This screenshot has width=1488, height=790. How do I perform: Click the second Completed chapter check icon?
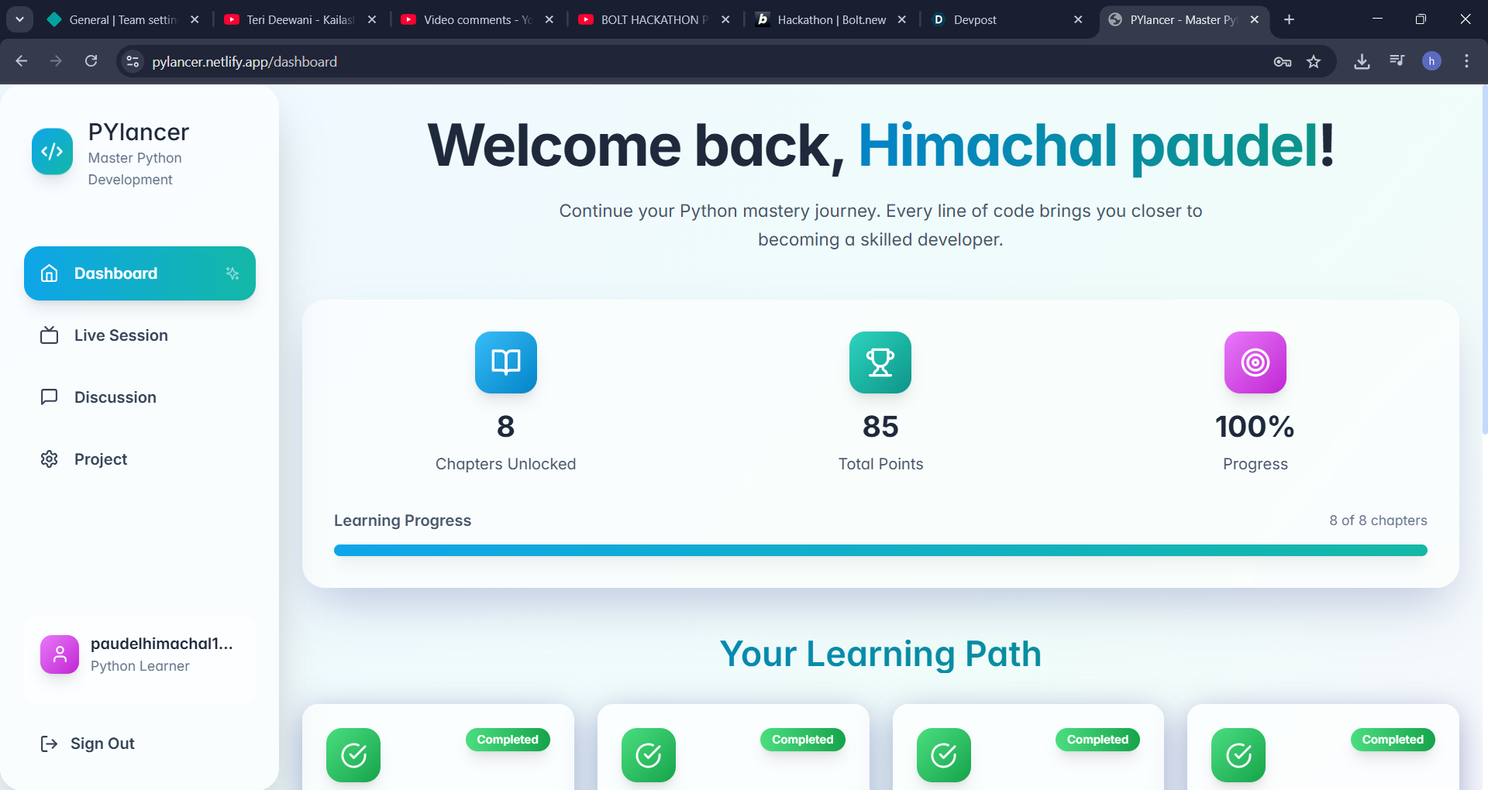pyautogui.click(x=649, y=754)
